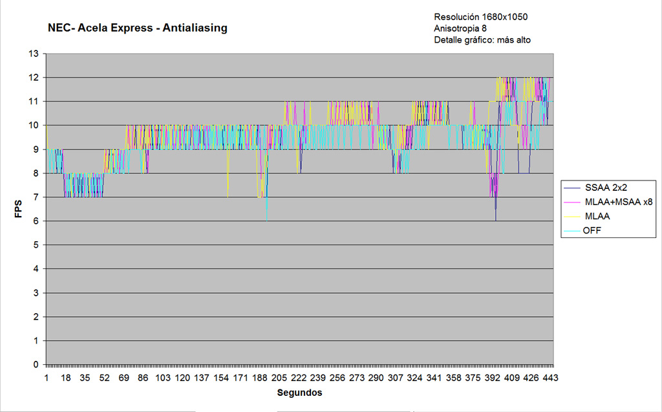Click the 'Anisotropia 8' text line

460,28
